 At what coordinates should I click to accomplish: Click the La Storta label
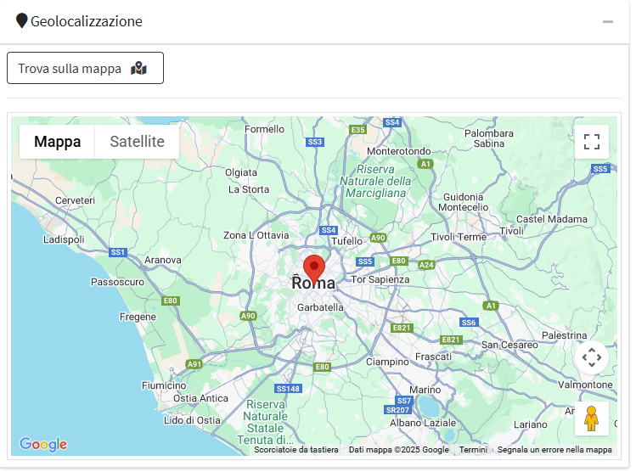click(249, 189)
